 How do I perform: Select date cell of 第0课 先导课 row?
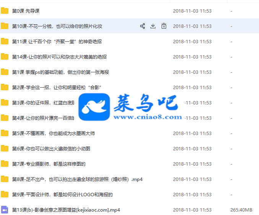192,11
